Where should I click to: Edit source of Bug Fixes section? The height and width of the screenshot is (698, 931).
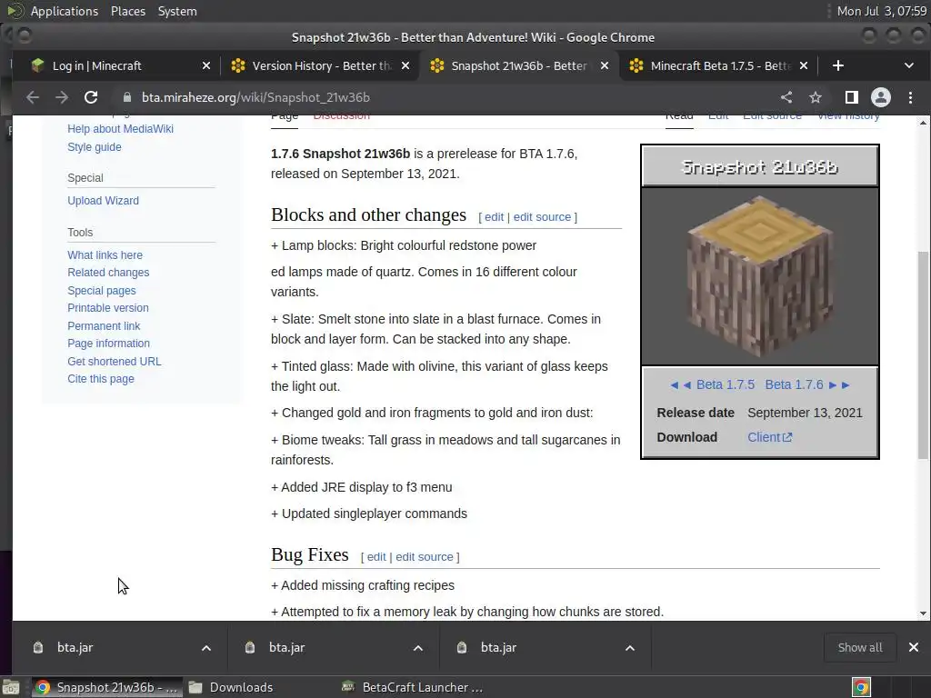tap(425, 557)
